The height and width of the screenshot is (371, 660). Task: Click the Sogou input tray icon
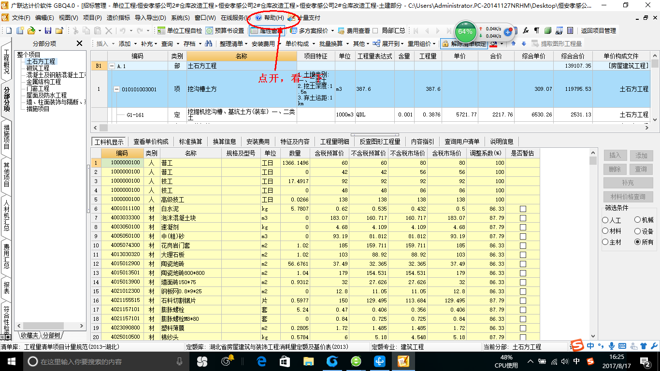click(x=590, y=361)
